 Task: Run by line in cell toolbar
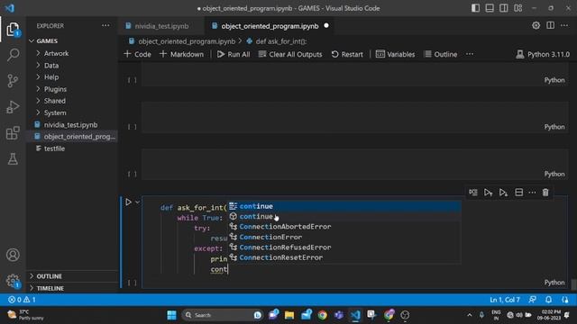point(473,193)
